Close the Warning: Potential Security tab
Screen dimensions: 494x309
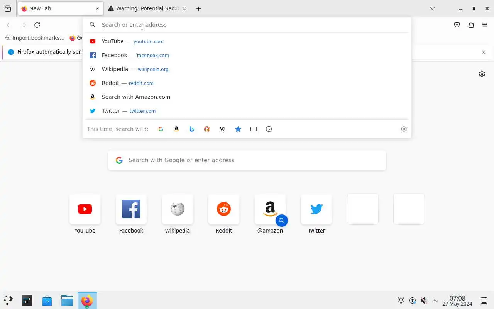[x=184, y=8]
